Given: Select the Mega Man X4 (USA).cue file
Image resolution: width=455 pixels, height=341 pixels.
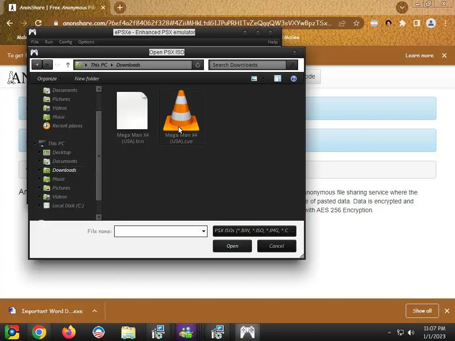Looking at the screenshot, I should point(181,117).
